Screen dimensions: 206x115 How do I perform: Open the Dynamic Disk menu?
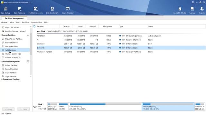[36, 22]
